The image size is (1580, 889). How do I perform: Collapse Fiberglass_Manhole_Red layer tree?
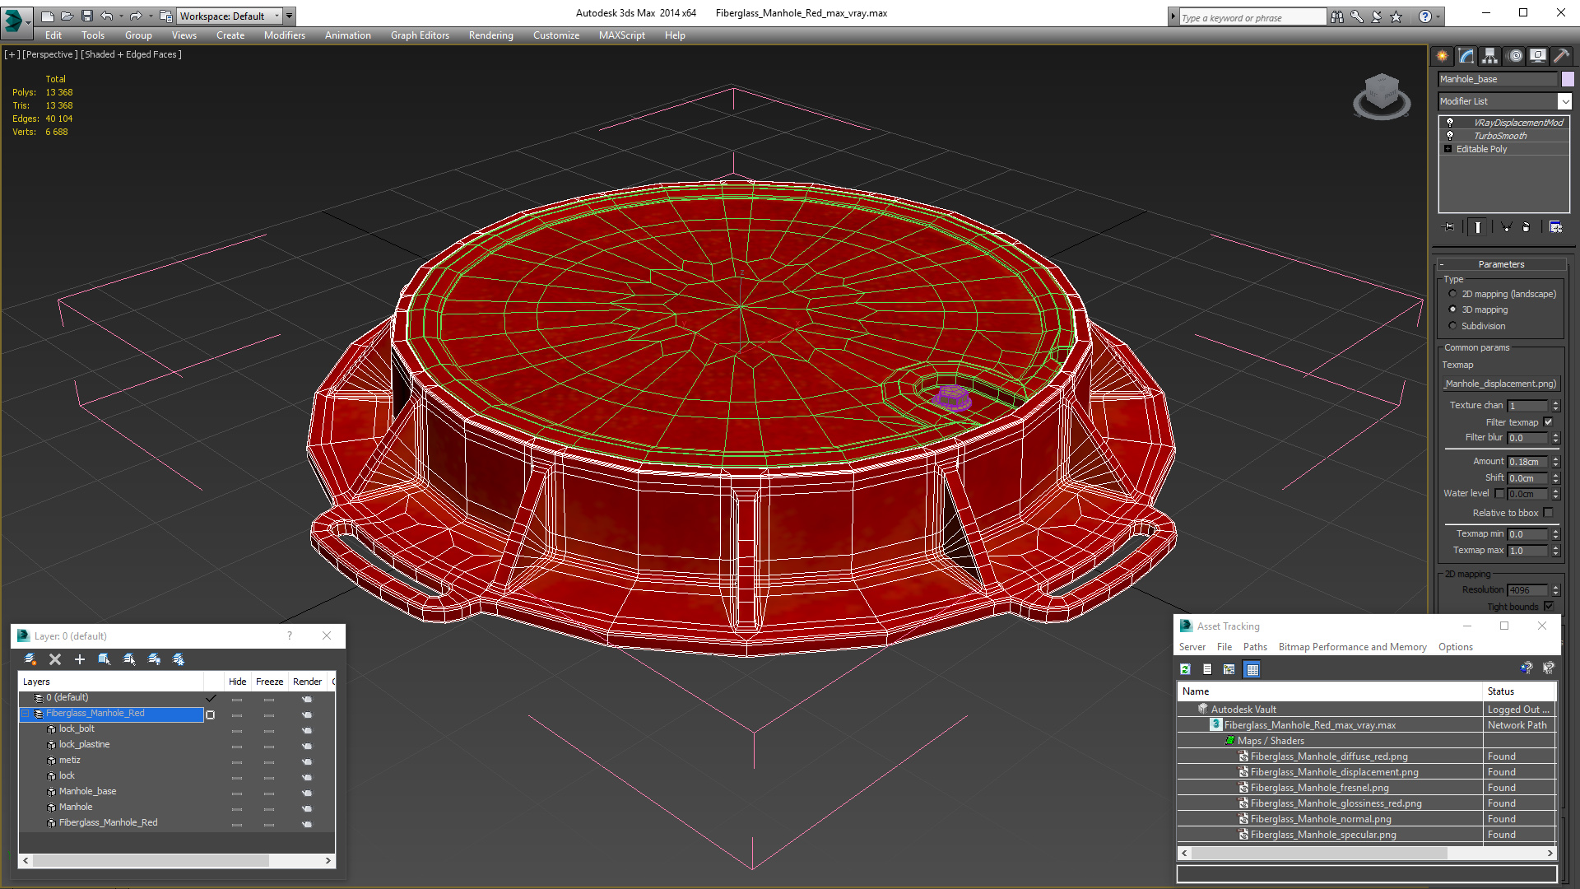(26, 714)
